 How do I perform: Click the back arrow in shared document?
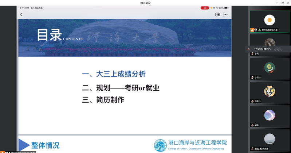pyautogui.click(x=21, y=15)
